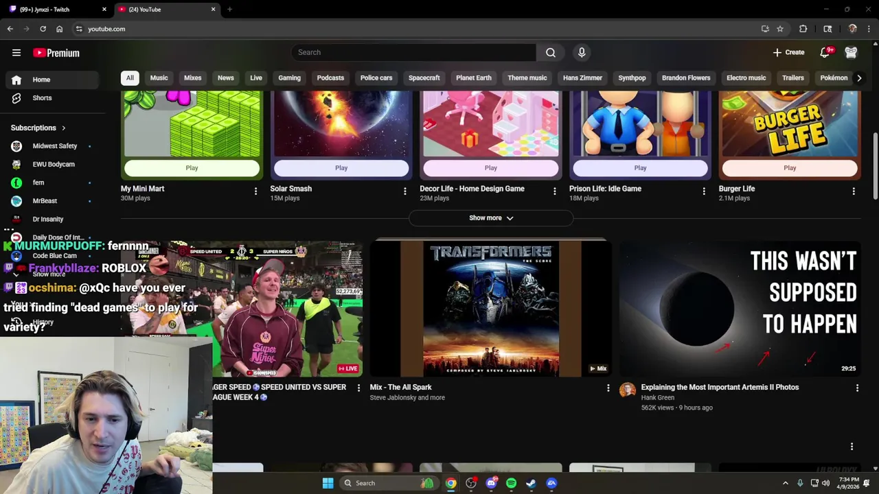The width and height of the screenshot is (879, 494).
Task: Bookmark this page with the star icon
Action: point(780,29)
